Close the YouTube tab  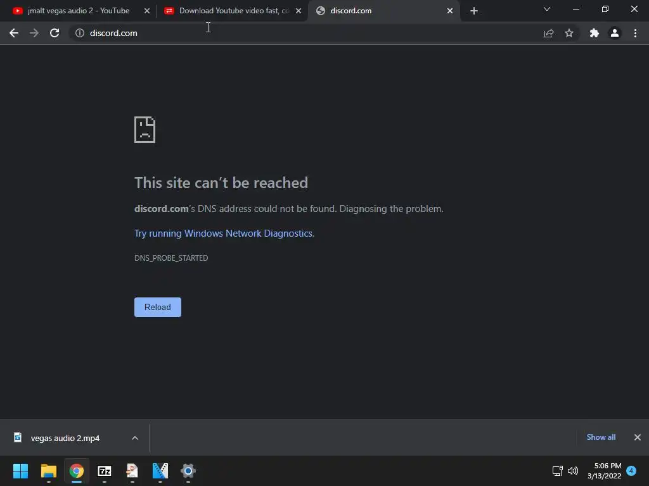(147, 11)
